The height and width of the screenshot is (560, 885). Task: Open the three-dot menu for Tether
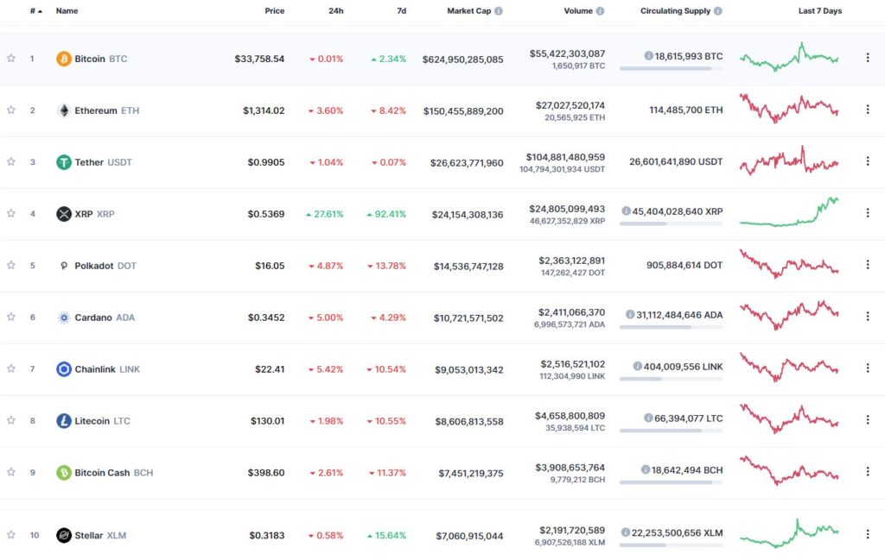pyautogui.click(x=868, y=161)
